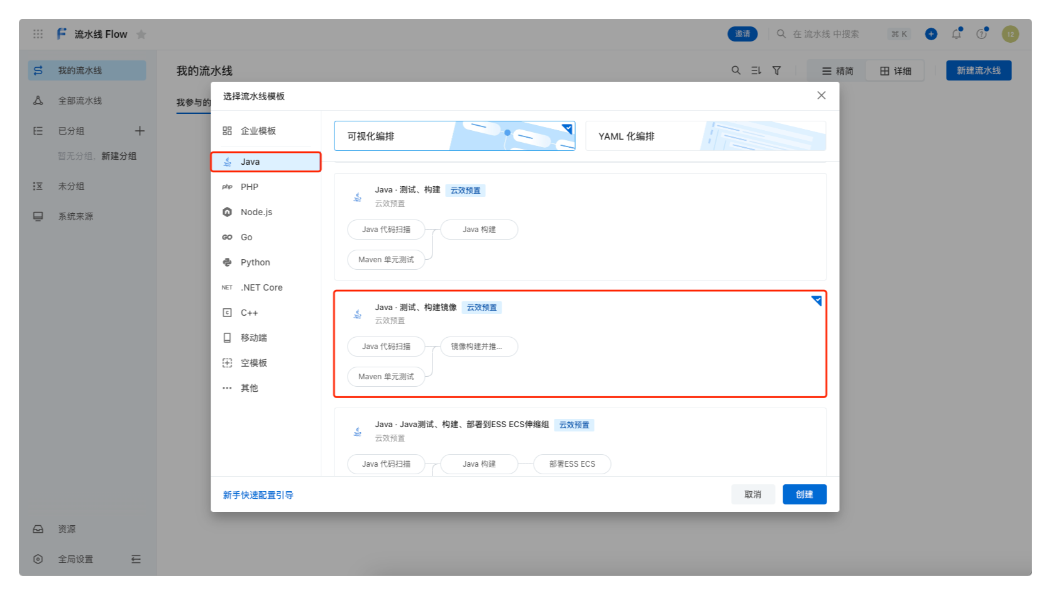
Task: Select the 部署到ESS ECS伸缩组 template card
Action: click(580, 442)
